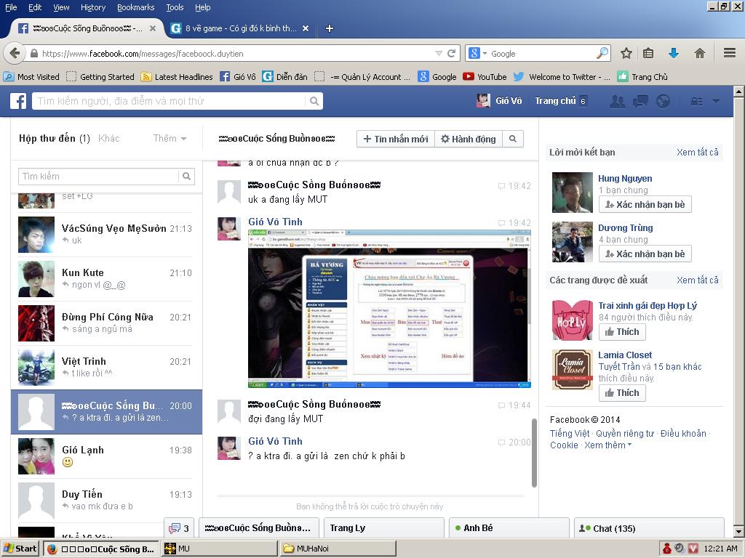Click the inbox Tìm kiếm search field
Screen dimensions: 745x558
click(x=98, y=177)
